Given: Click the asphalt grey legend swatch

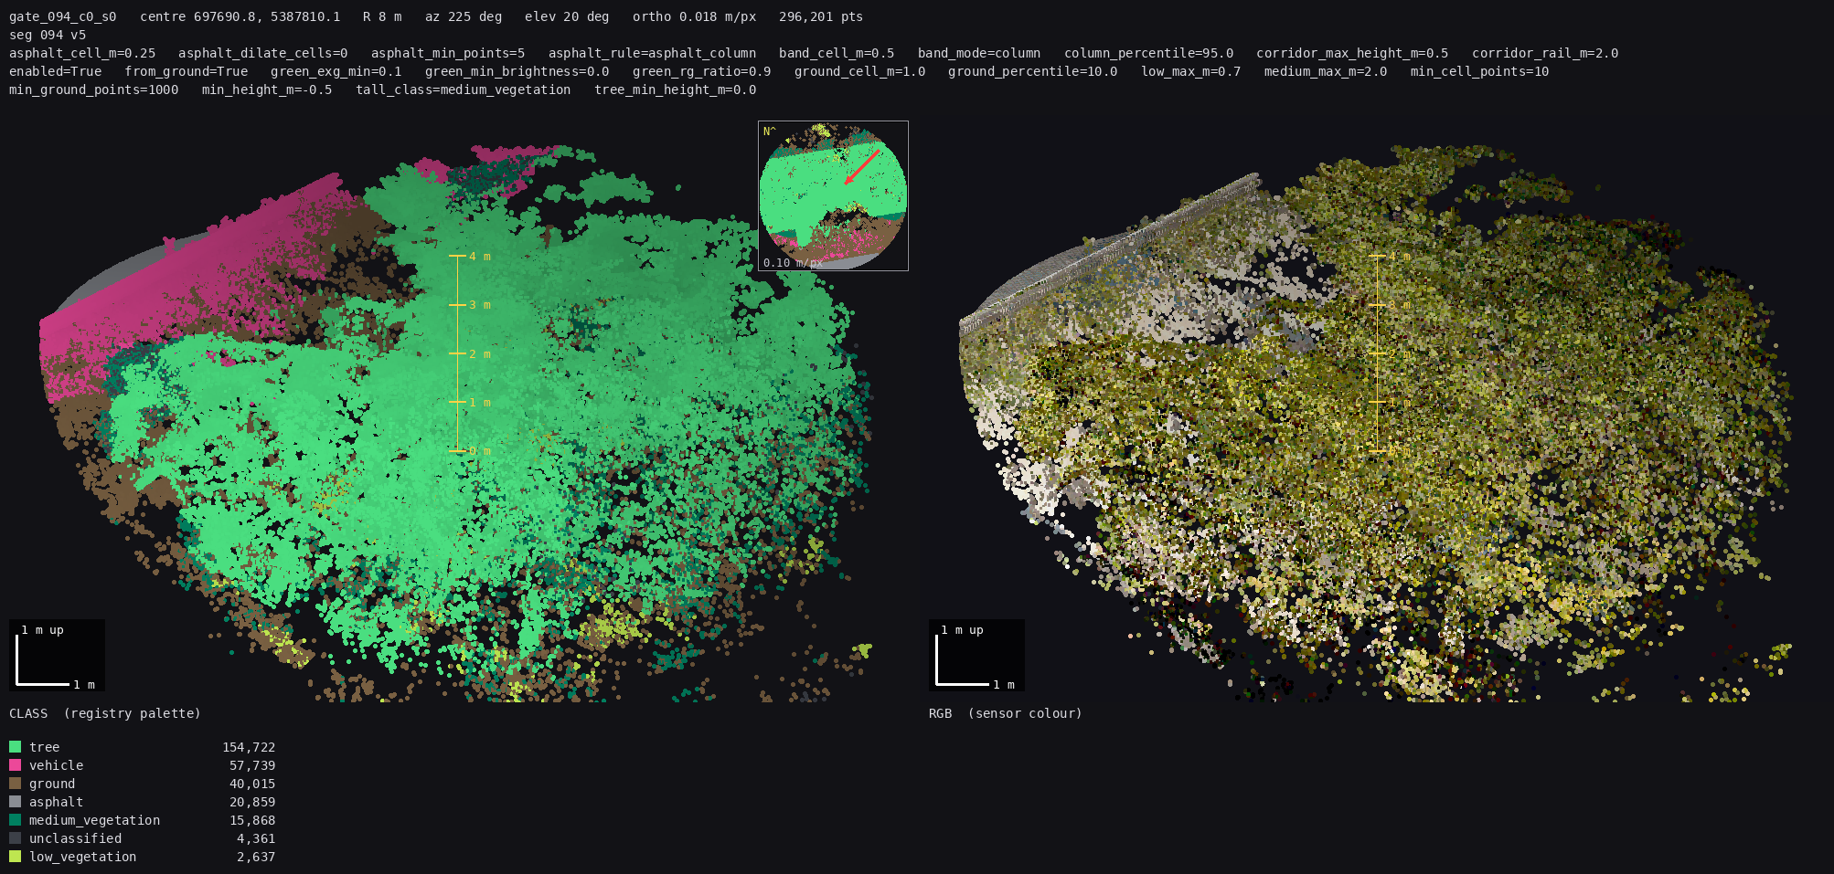Looking at the screenshot, I should pyautogui.click(x=15, y=802).
